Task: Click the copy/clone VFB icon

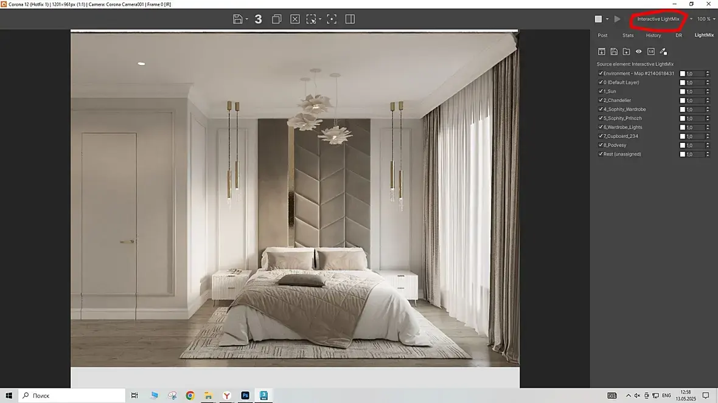Action: pyautogui.click(x=277, y=19)
